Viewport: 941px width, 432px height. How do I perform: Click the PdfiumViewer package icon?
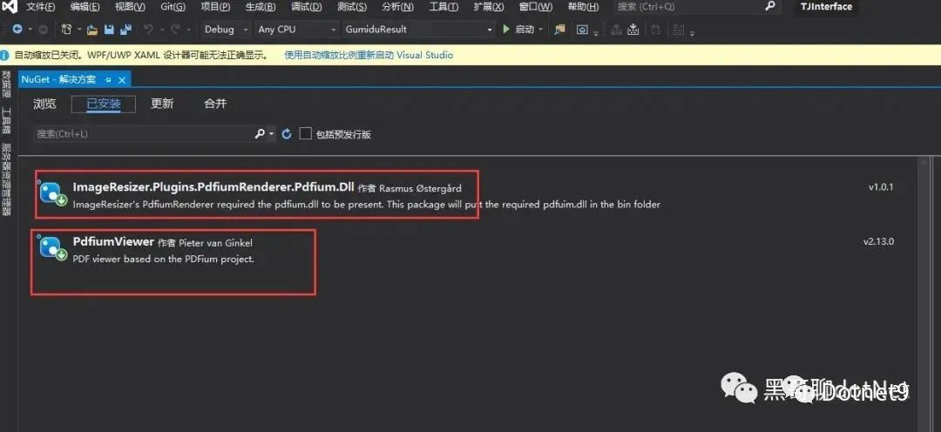[52, 247]
